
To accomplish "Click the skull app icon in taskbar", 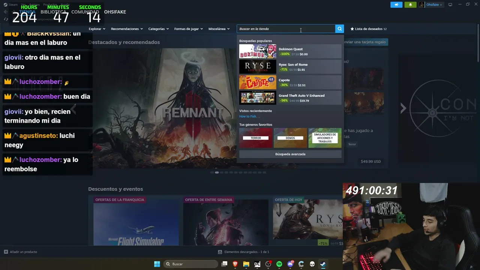I will pyautogui.click(x=312, y=264).
